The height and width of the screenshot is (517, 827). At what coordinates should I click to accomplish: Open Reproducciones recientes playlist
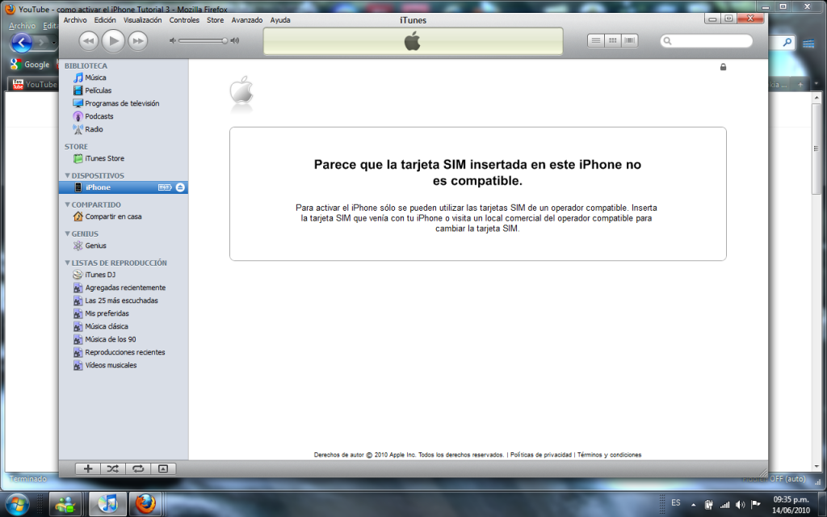coord(124,352)
